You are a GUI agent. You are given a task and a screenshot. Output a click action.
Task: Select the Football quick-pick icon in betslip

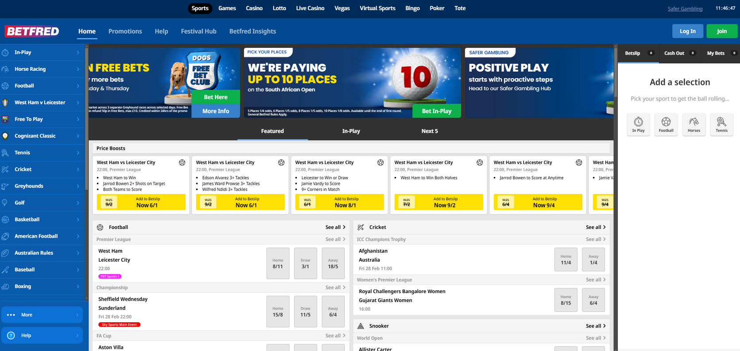point(666,122)
